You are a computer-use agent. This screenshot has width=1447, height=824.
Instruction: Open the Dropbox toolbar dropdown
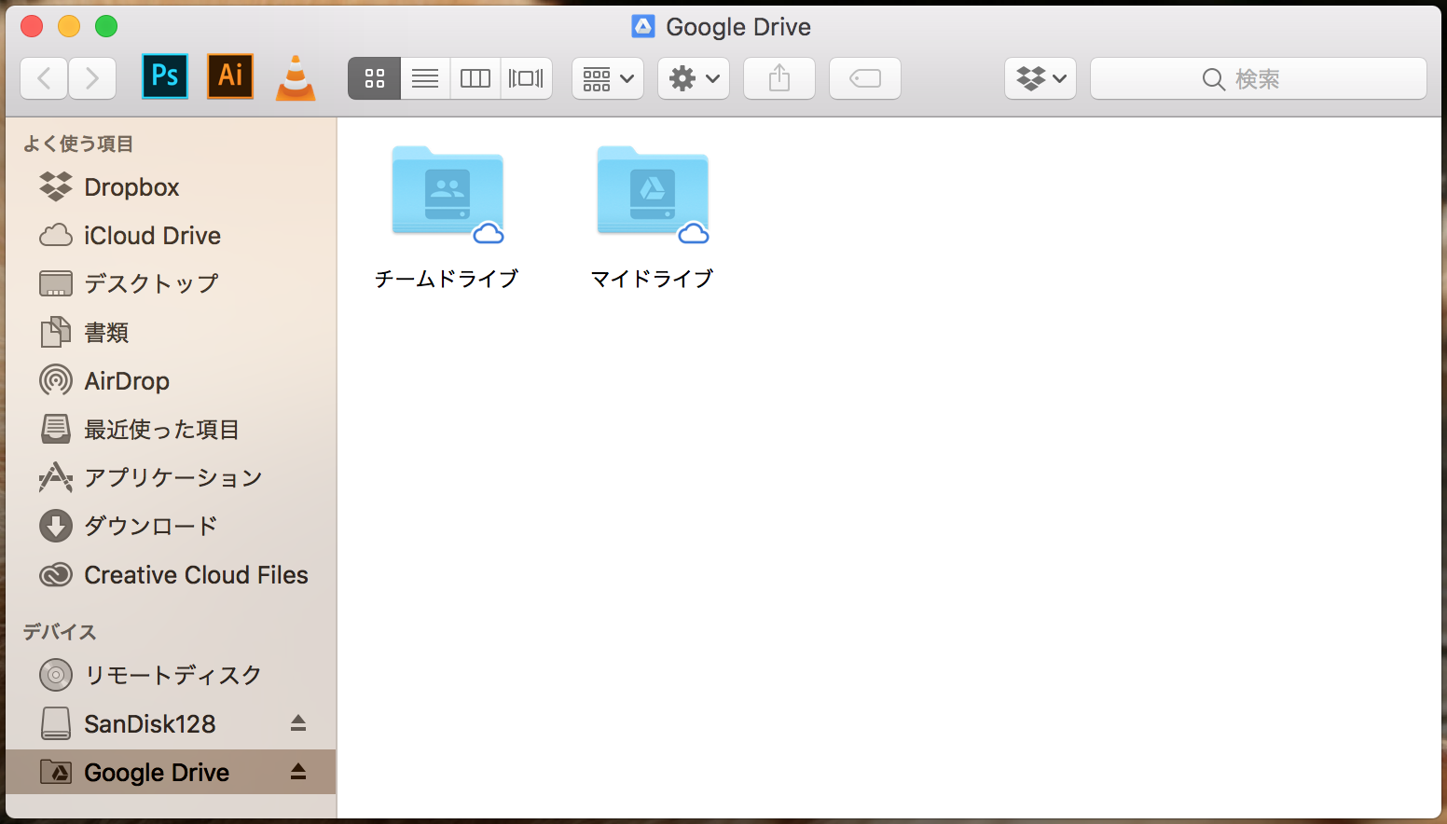(x=1040, y=78)
